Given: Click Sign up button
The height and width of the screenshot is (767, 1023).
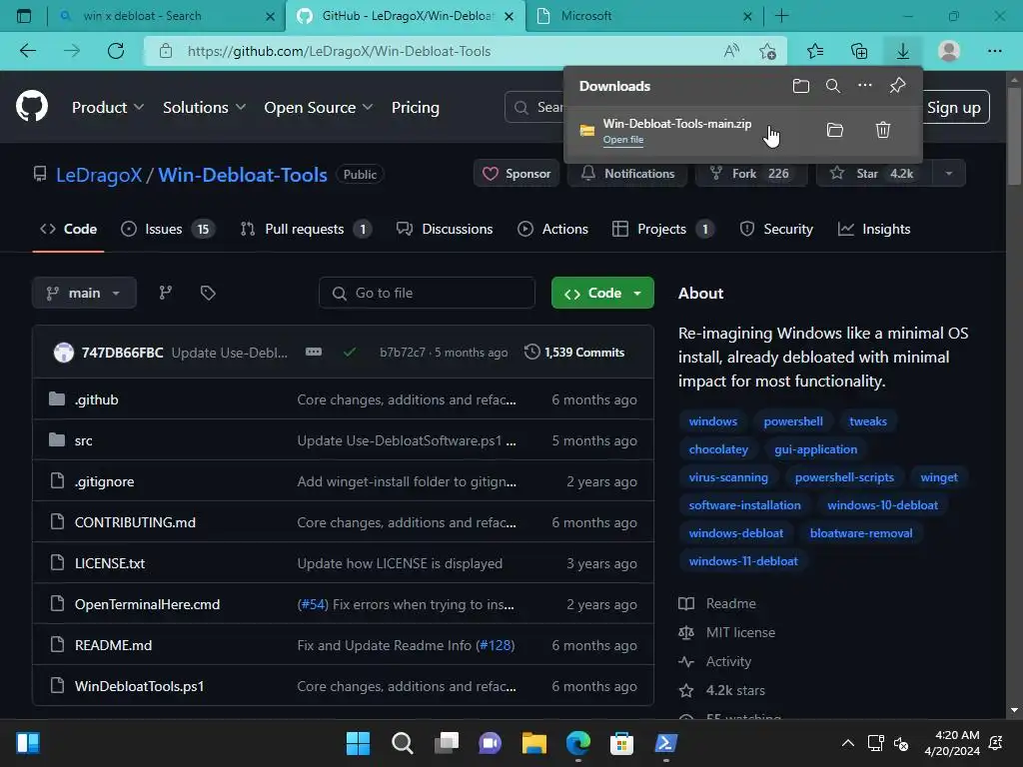Looking at the screenshot, I should click(953, 108).
